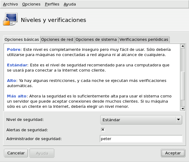Click the Administrador de seguridad field
This screenshot has height=162, width=189.
[x=141, y=139]
